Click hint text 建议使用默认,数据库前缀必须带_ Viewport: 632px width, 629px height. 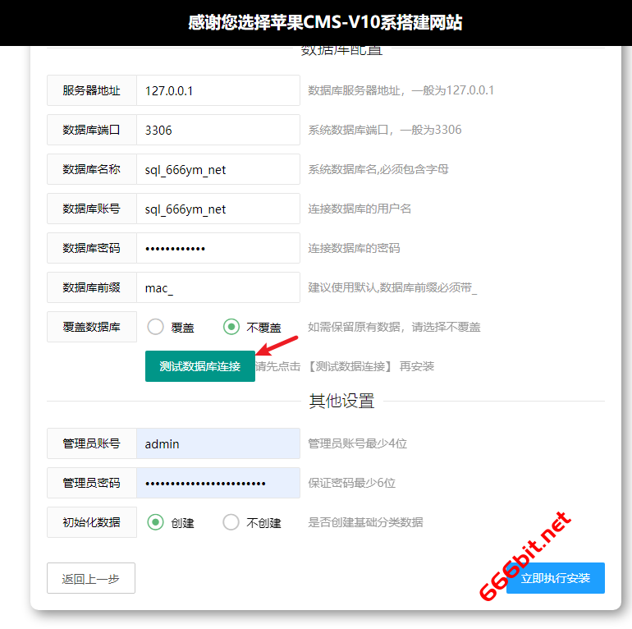tap(392, 287)
